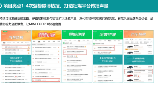Click the back arrow in the Qinhuangdao 同城热搜 header
Screen dimensions: 158x100
click(x=94, y=32)
